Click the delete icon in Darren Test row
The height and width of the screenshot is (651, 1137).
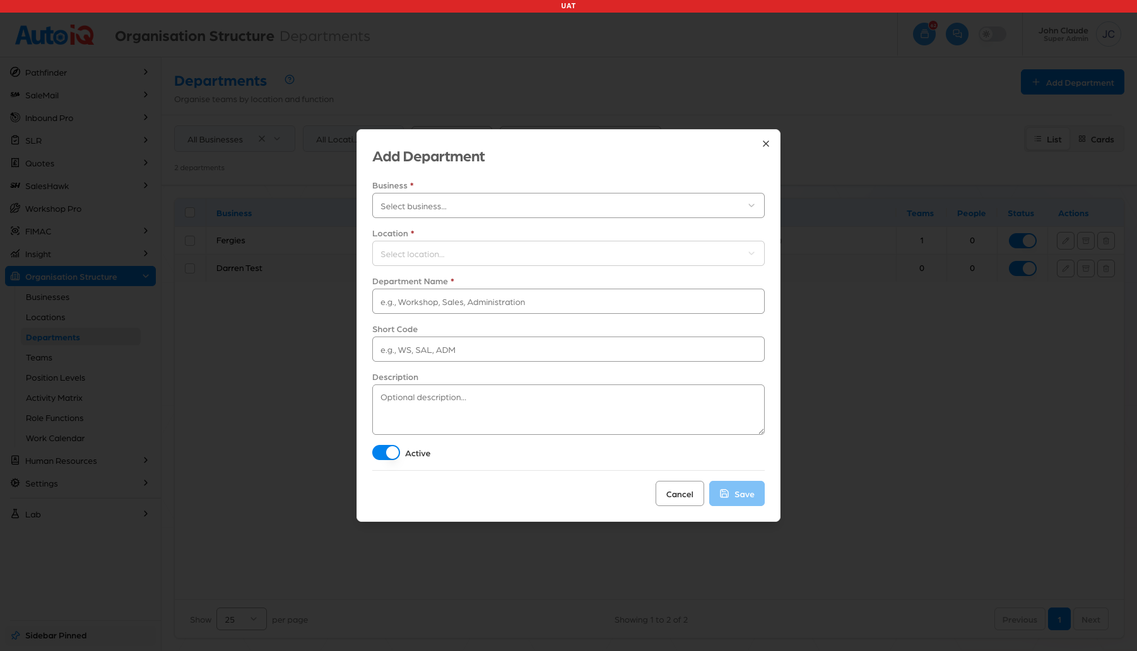(x=1106, y=268)
